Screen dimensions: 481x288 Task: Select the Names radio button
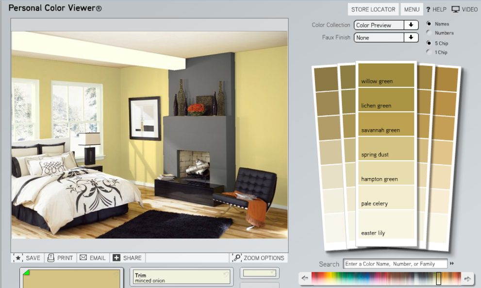click(x=429, y=23)
